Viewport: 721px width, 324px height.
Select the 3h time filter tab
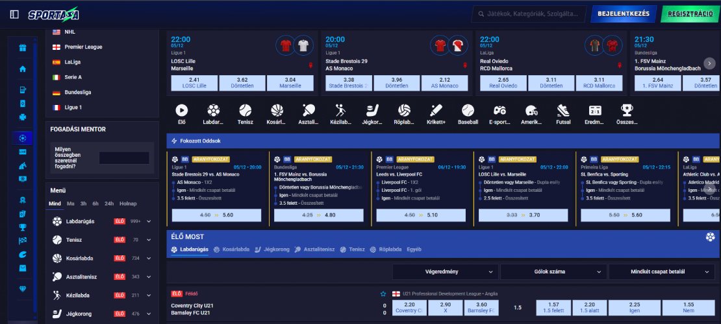[83, 203]
